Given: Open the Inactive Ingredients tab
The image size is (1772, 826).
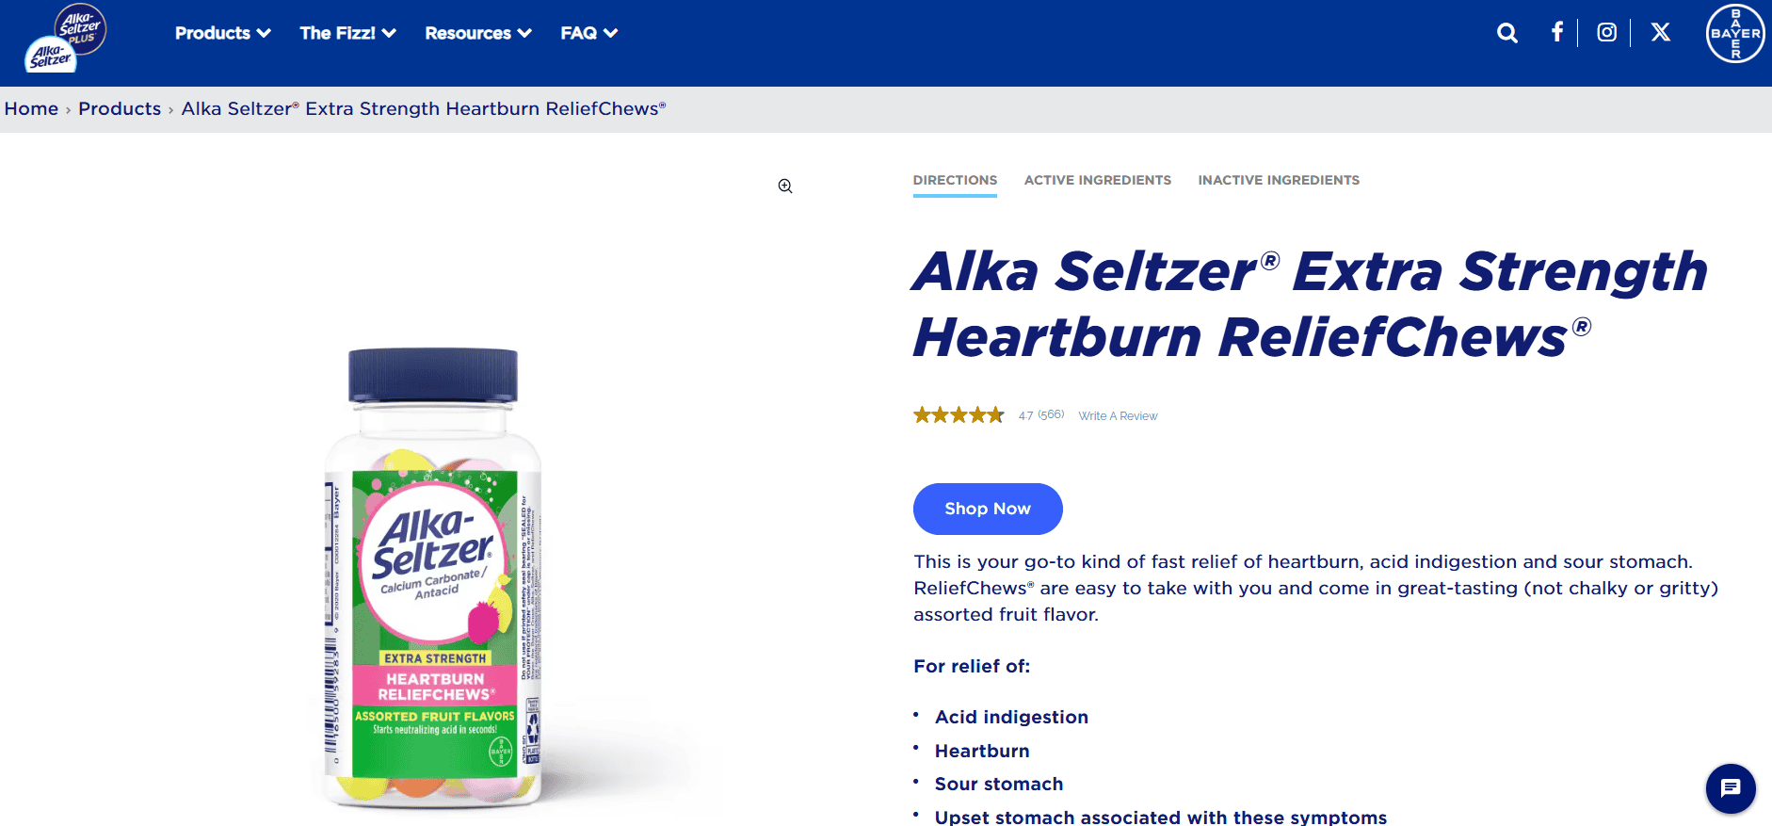Looking at the screenshot, I should pyautogui.click(x=1279, y=180).
